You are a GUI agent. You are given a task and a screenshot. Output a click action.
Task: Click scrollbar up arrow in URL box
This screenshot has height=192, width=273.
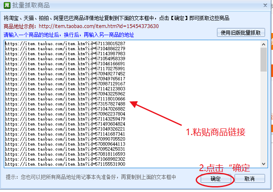[264, 44]
